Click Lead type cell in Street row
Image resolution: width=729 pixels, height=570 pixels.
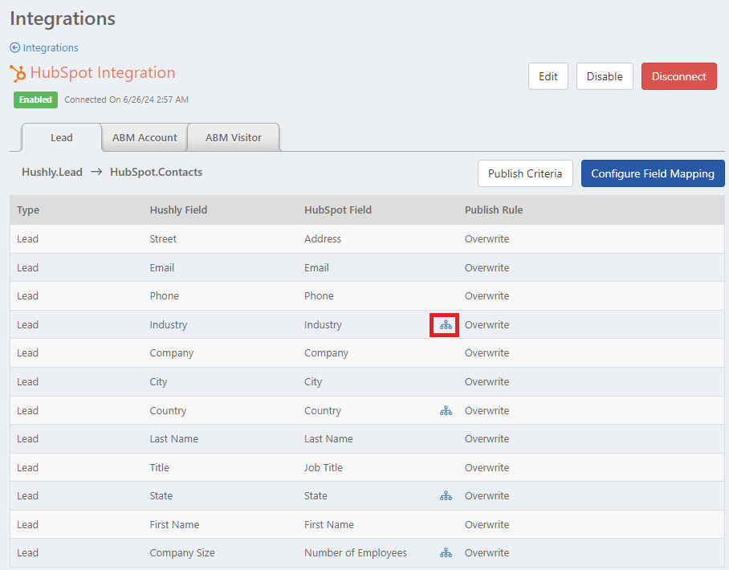27,239
